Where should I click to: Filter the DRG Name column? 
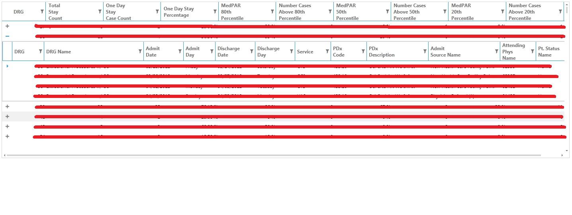tap(140, 51)
